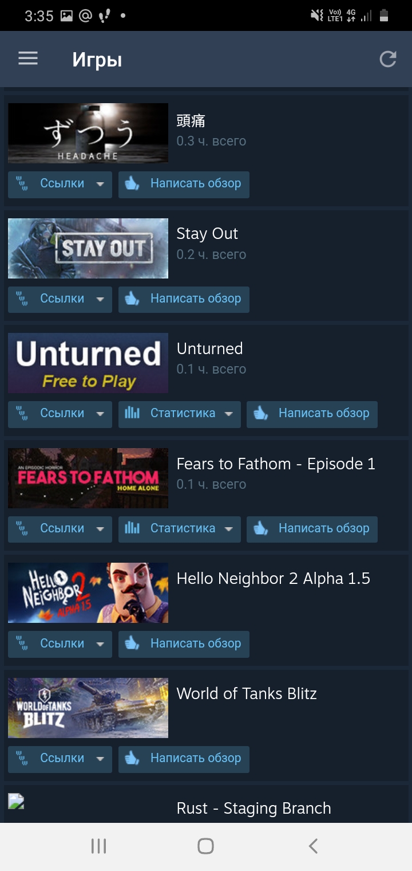
Task: Open Hello Neighbor 2 Alpha banner image
Action: 88,593
